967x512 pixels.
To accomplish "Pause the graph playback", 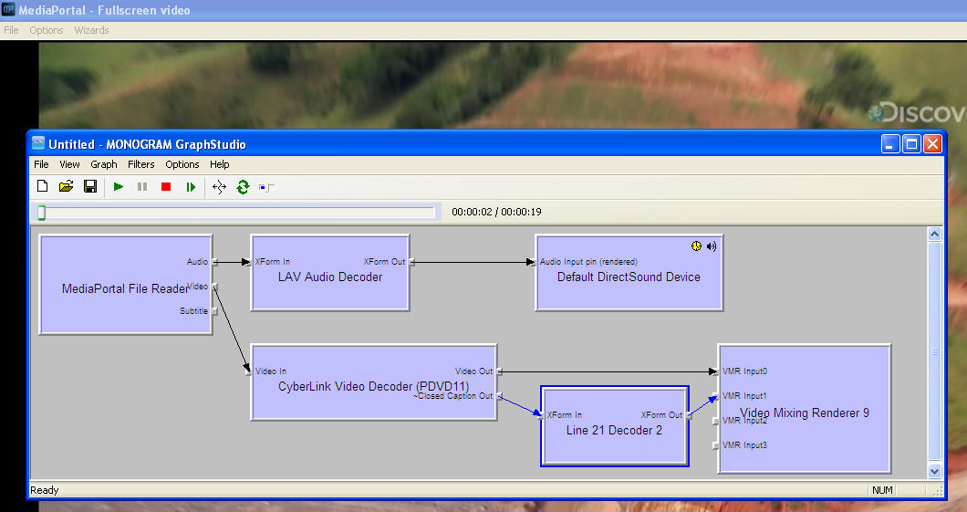I will pos(142,186).
